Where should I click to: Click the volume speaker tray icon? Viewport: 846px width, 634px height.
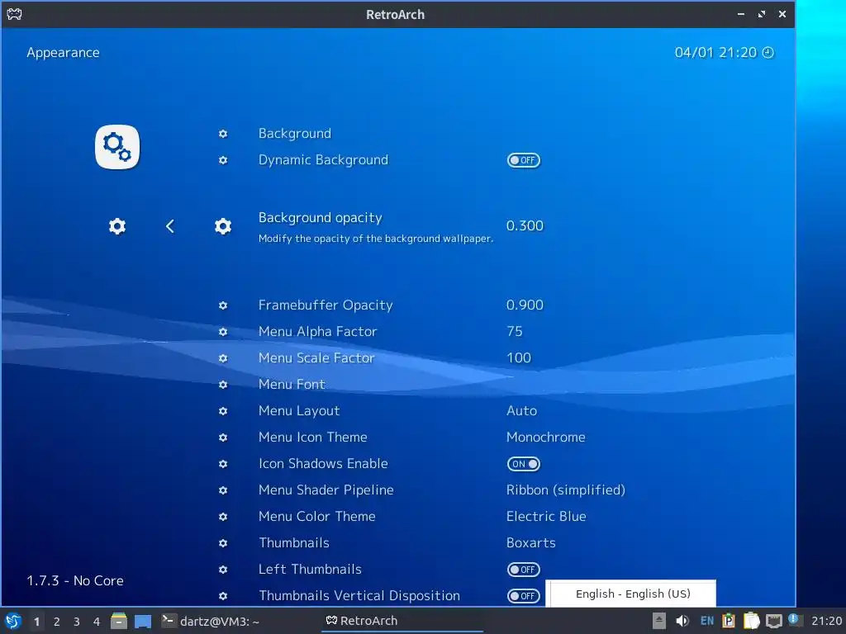pos(682,621)
